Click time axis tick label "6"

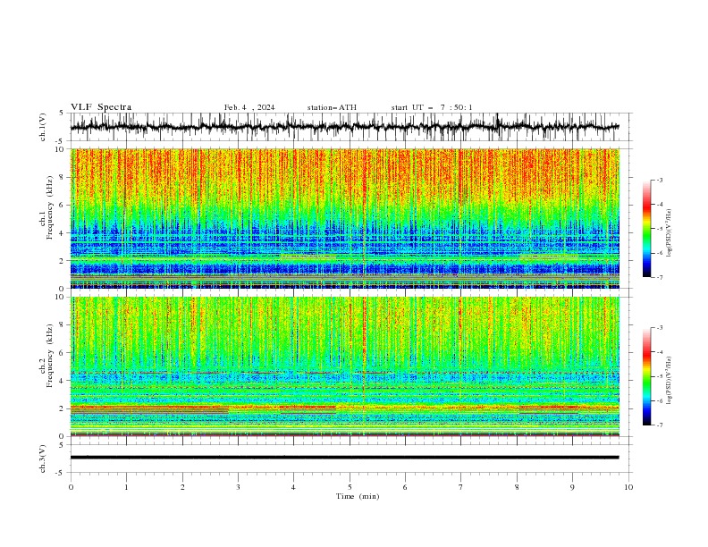405,487
